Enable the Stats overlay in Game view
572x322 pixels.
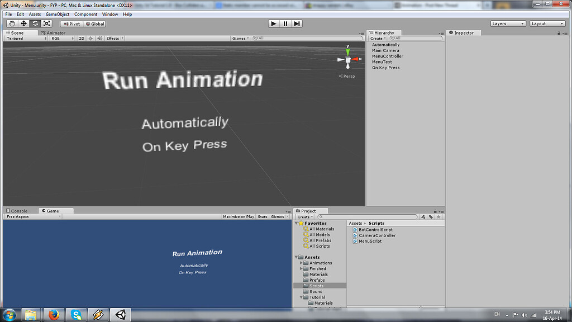pyautogui.click(x=262, y=216)
